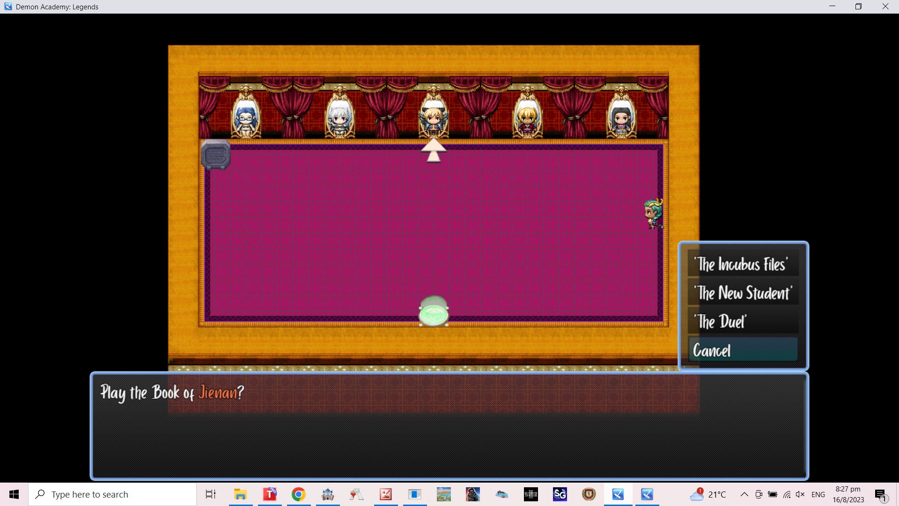This screenshot has width=899, height=506.
Task: Show hidden system tray icons
Action: click(744, 494)
